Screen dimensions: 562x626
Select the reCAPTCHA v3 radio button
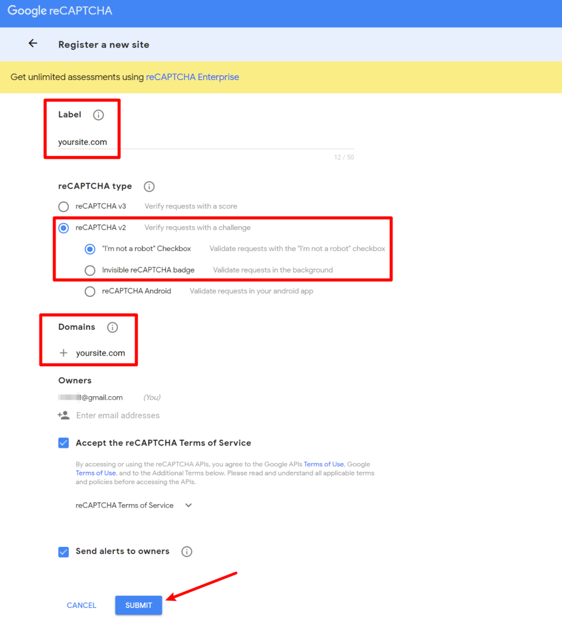pyautogui.click(x=64, y=206)
